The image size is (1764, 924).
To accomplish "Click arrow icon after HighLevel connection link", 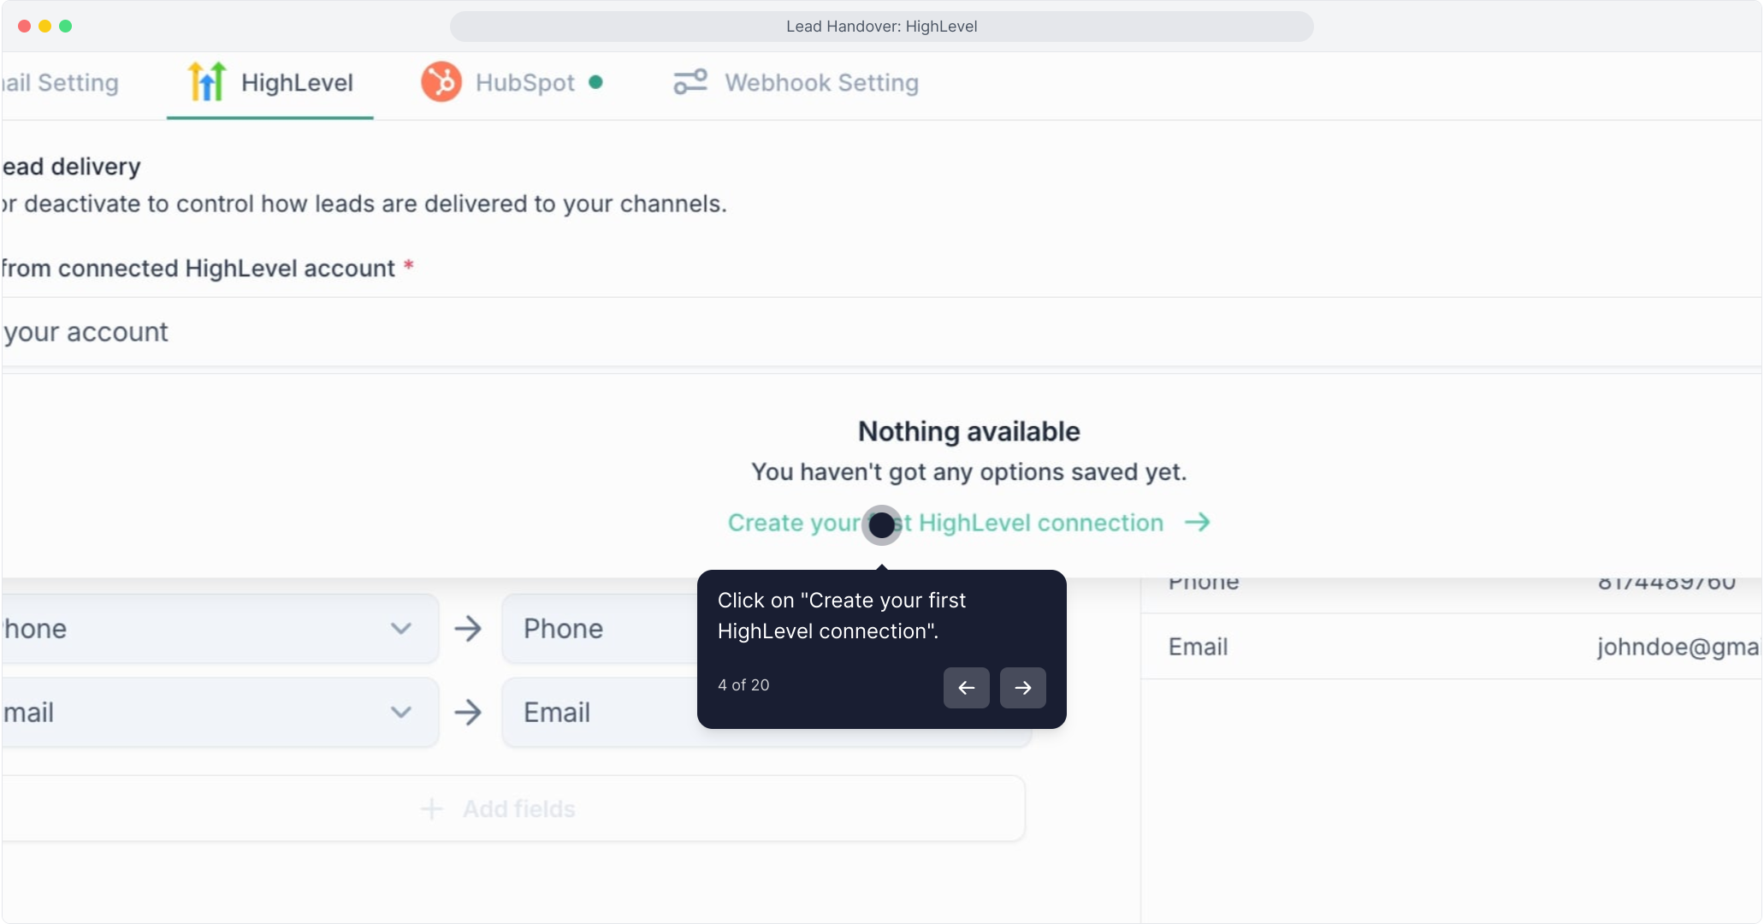I will [1197, 522].
